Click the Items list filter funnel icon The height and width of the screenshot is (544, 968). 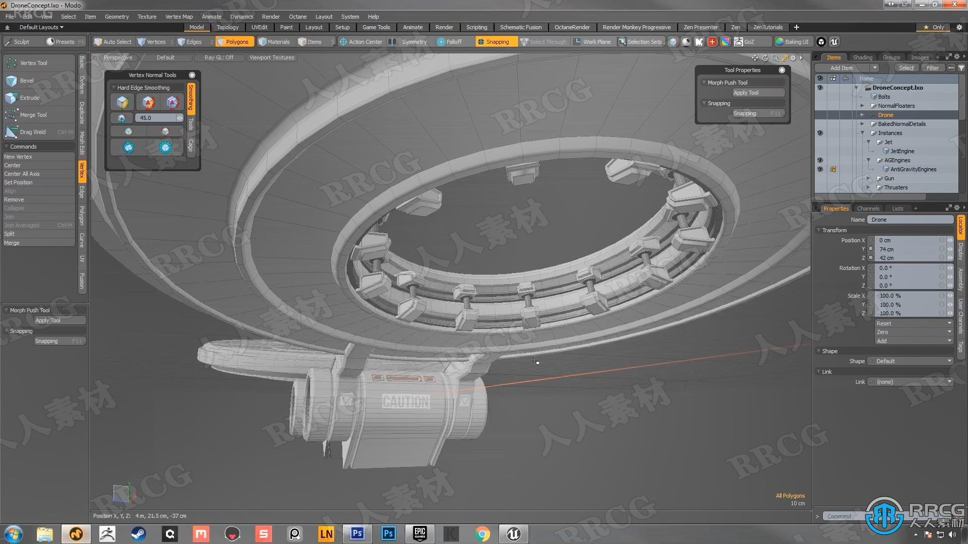tap(961, 68)
